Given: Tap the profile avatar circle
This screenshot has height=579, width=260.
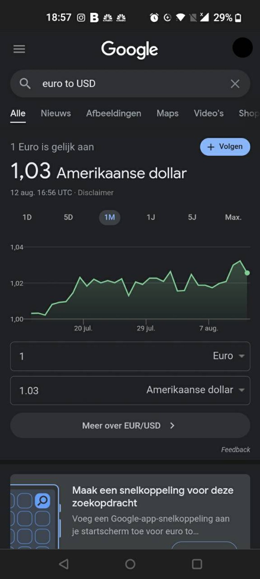Looking at the screenshot, I should (x=243, y=47).
